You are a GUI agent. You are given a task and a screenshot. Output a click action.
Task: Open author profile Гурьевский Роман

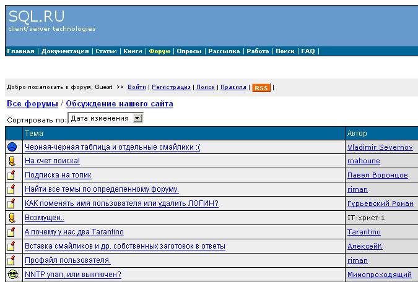coord(380,203)
